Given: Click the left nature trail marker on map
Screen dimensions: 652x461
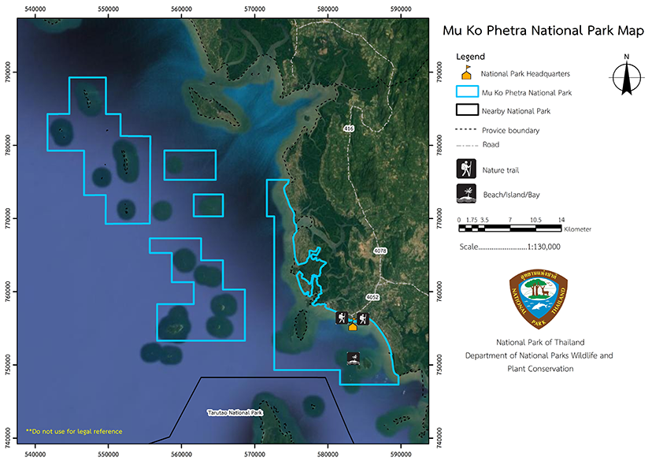Looking at the screenshot, I should (x=342, y=318).
